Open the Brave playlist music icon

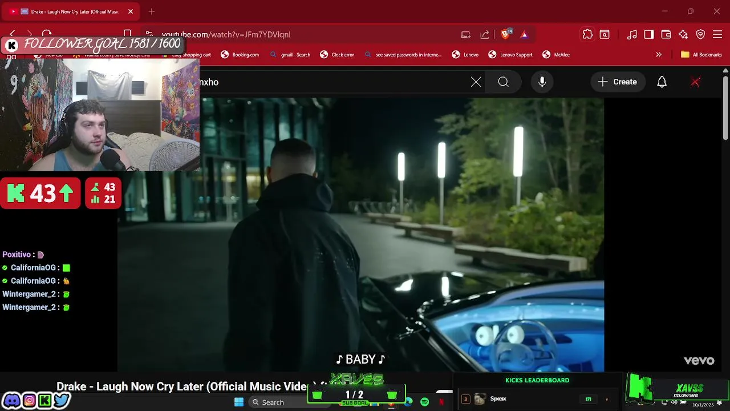[x=632, y=34]
